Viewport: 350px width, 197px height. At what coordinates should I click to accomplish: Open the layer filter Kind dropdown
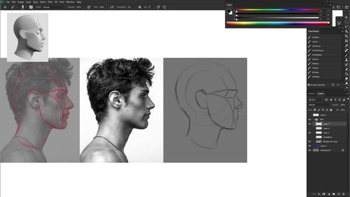(316, 100)
